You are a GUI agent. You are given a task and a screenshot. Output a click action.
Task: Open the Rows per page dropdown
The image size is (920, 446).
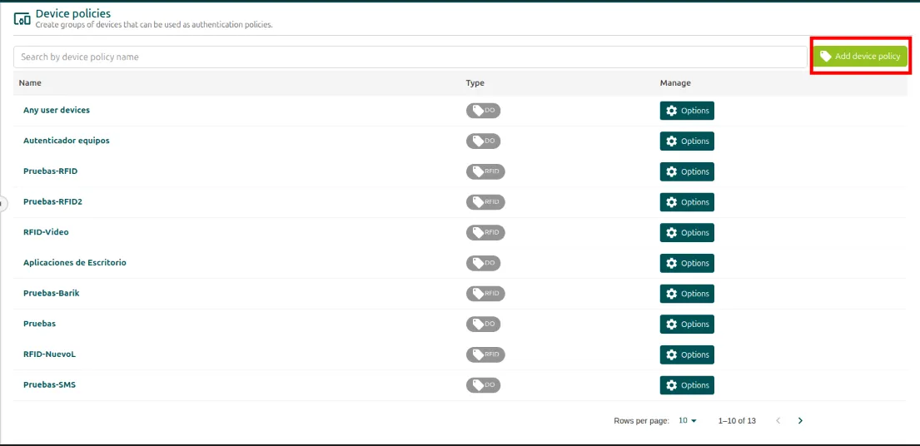[x=687, y=421]
